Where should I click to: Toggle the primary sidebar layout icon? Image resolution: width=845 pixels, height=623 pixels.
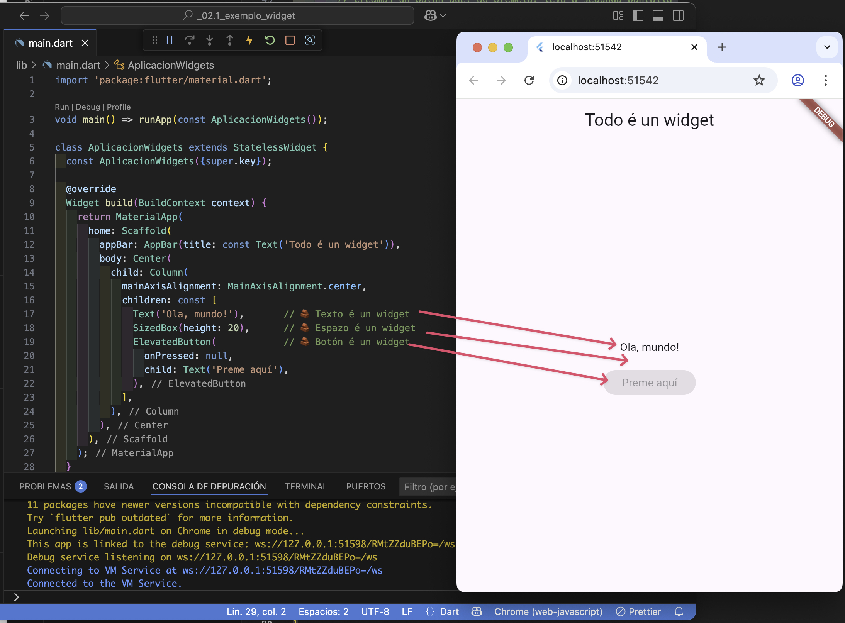[638, 16]
